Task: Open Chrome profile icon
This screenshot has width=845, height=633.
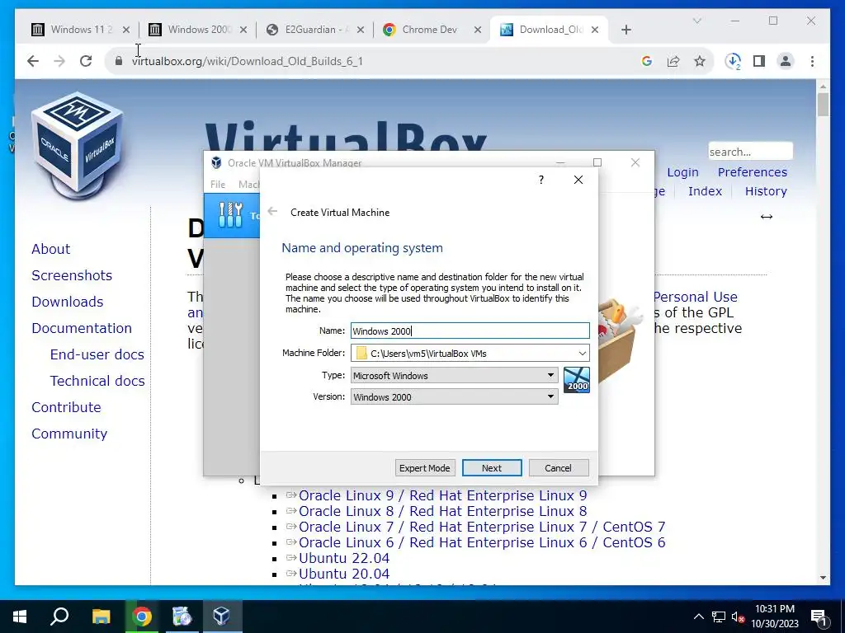Action: [x=786, y=61]
